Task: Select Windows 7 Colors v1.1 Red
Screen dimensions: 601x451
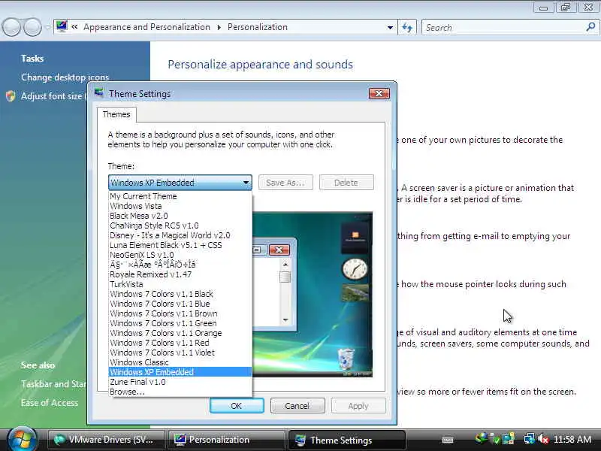Action: coord(180,343)
